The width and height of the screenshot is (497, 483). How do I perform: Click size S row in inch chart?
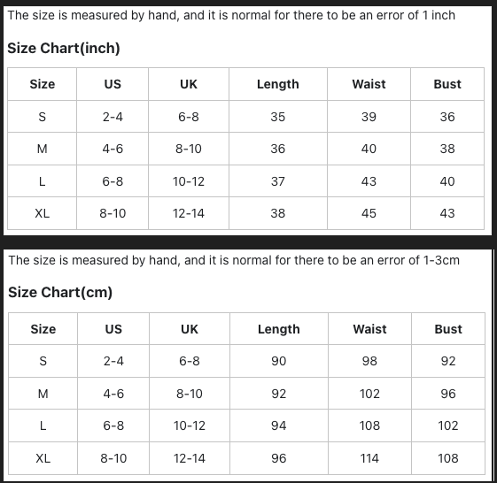point(245,117)
